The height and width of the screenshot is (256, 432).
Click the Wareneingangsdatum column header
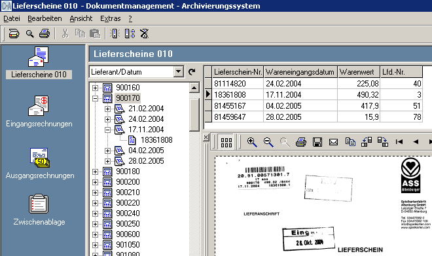[300, 72]
